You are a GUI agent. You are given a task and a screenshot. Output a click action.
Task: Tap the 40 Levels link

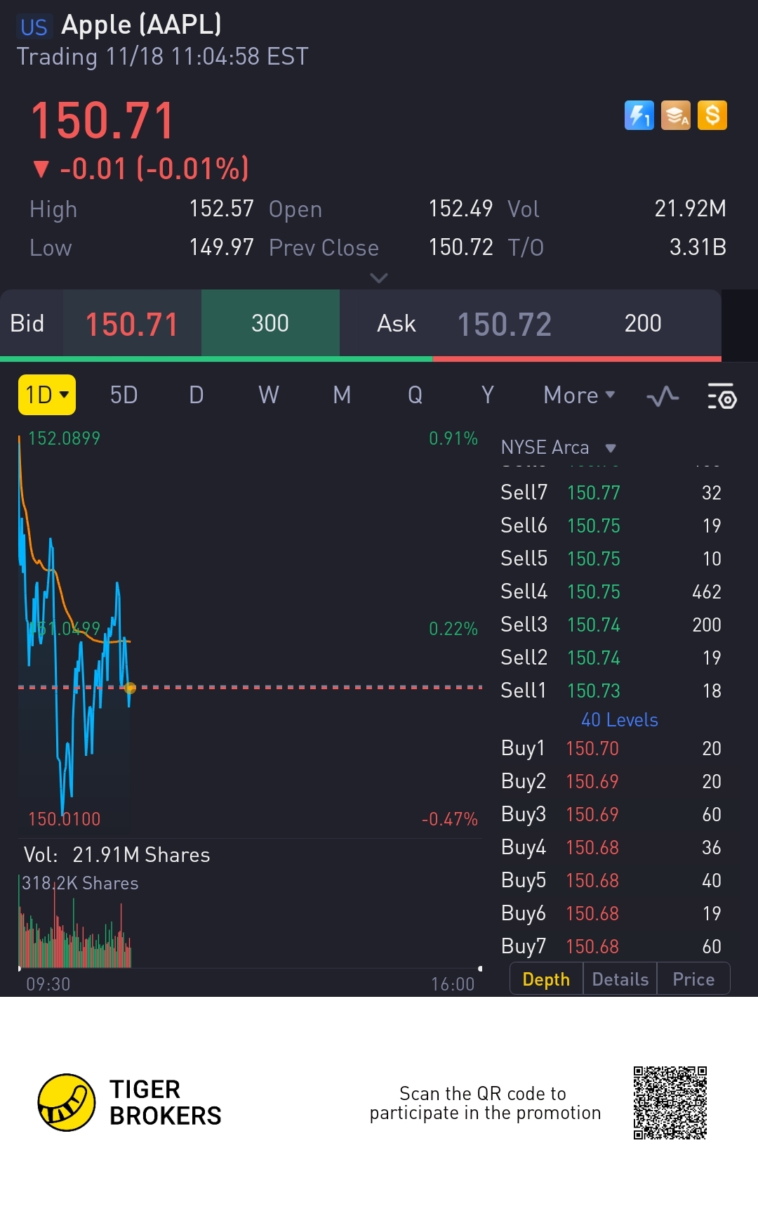[619, 720]
